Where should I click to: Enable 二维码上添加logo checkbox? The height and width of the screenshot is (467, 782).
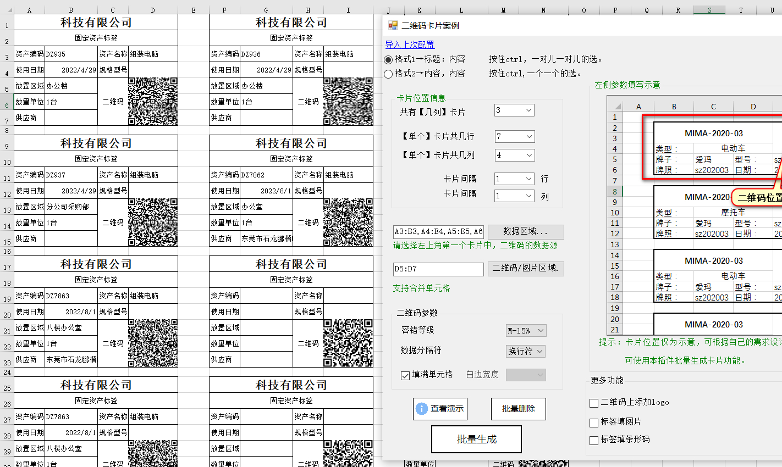point(594,403)
